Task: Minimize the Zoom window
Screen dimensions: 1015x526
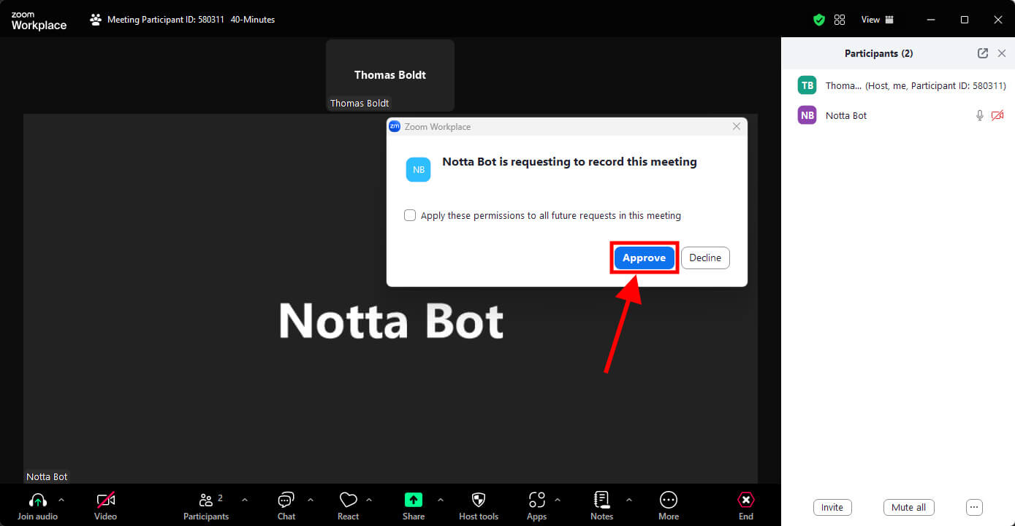Action: [x=930, y=20]
